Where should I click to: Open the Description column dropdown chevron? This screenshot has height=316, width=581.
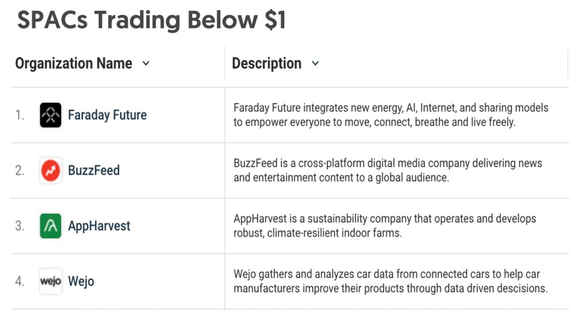click(315, 64)
